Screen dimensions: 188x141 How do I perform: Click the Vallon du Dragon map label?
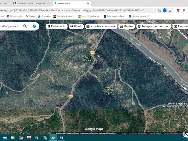(x=108, y=91)
